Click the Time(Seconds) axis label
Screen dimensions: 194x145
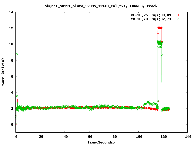click(101, 142)
